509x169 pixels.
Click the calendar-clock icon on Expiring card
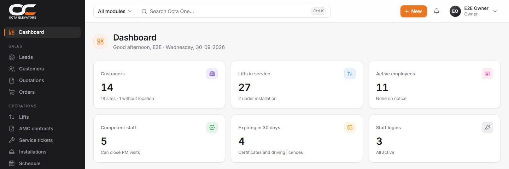click(350, 127)
